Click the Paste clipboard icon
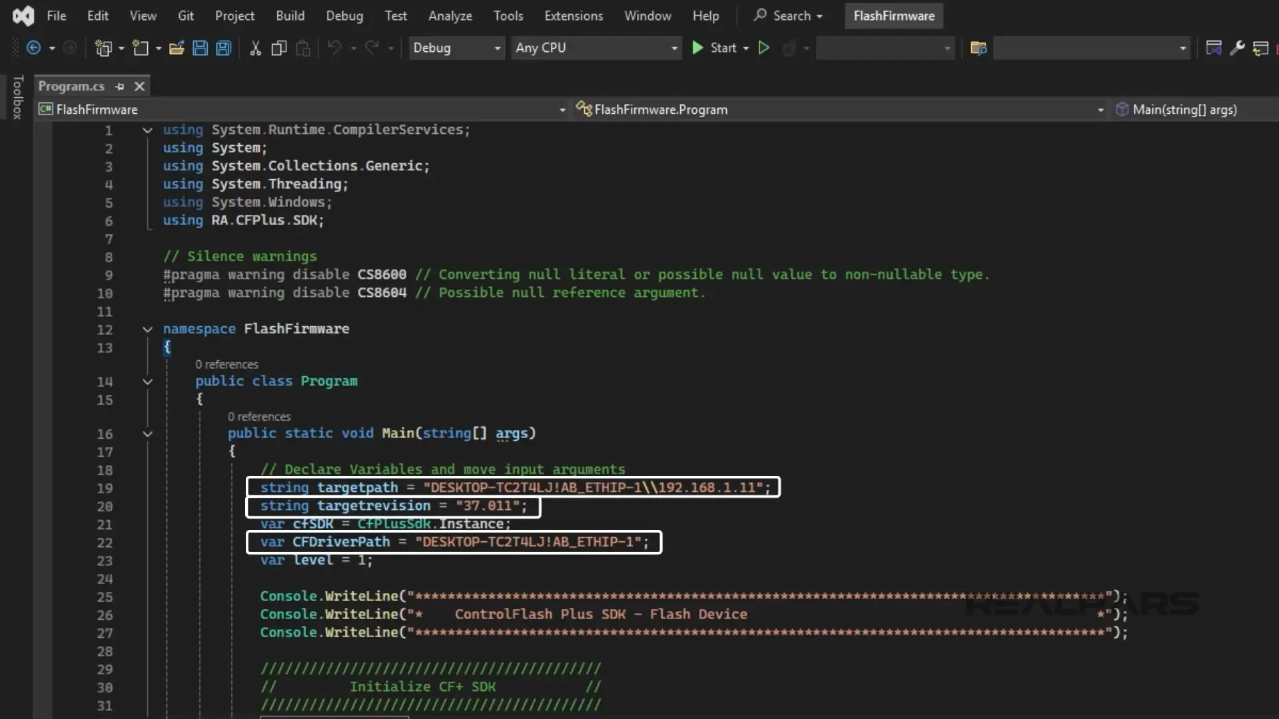 point(303,48)
